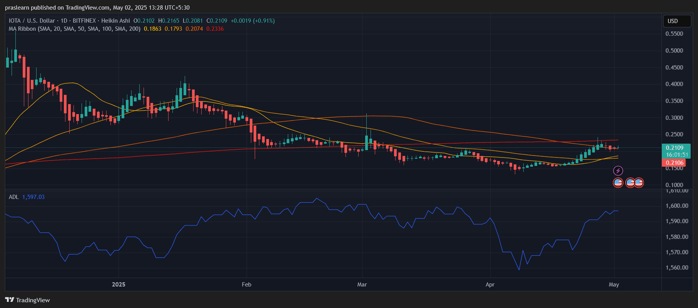Click the Feb label on time axis

(246, 285)
